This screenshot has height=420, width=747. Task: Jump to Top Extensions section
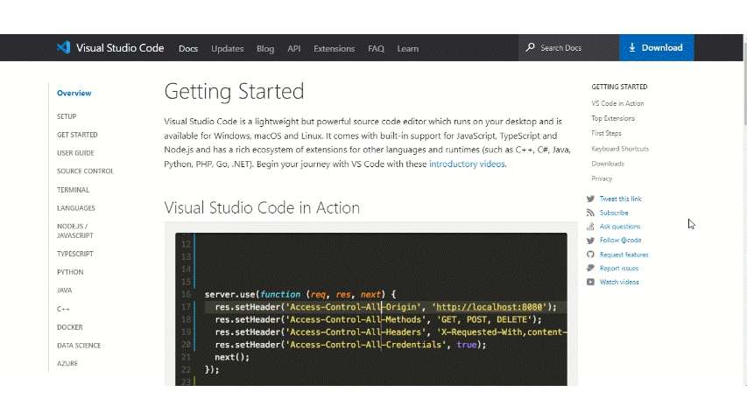[613, 118]
